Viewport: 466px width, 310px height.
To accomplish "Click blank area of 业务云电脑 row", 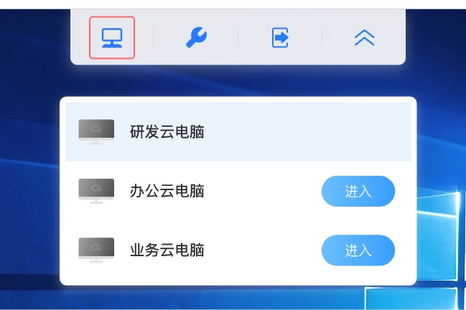I will pyautogui.click(x=261, y=250).
